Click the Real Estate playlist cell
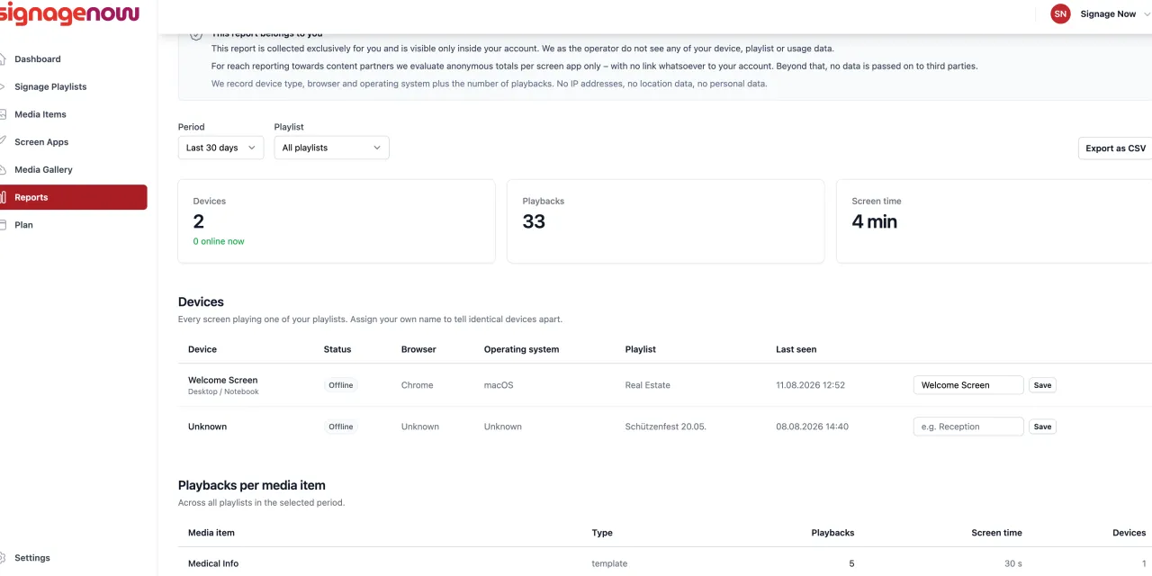The width and height of the screenshot is (1152, 576). click(648, 385)
